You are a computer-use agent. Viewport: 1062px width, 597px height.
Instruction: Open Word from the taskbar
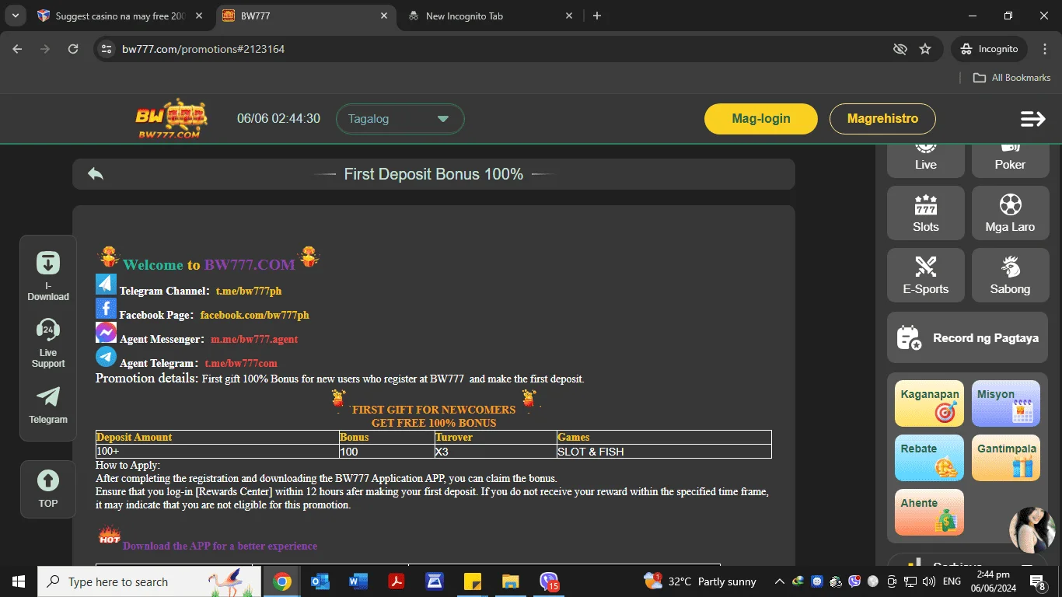click(x=358, y=581)
